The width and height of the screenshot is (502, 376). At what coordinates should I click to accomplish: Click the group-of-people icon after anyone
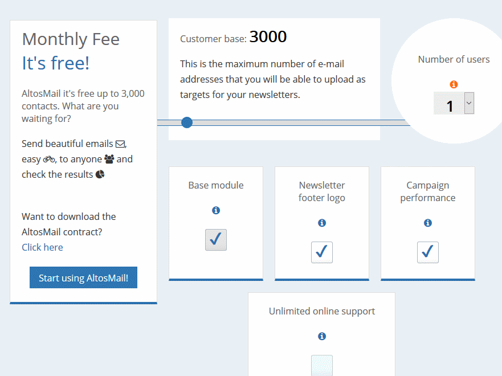109,159
